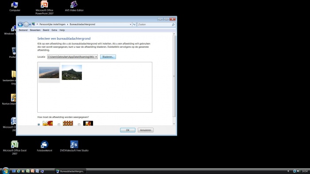Open the Bestand menu
Image resolution: width=310 pixels, height=174 pixels.
click(23, 30)
